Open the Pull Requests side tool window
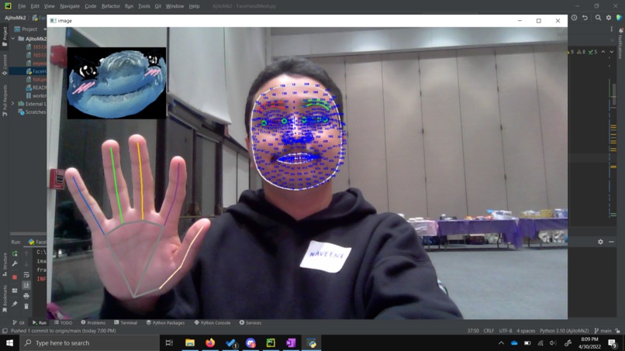The height and width of the screenshot is (351, 625). tap(5, 100)
